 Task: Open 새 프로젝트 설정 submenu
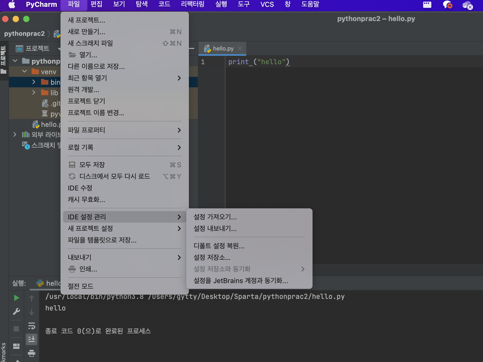tap(124, 228)
